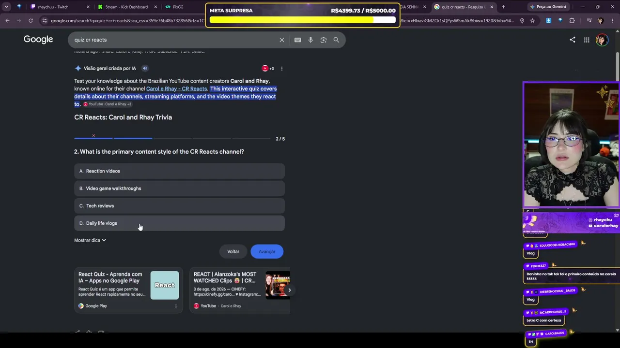620x348 pixels.
Task: Select answer A. Reaction videos
Action: pyautogui.click(x=179, y=171)
